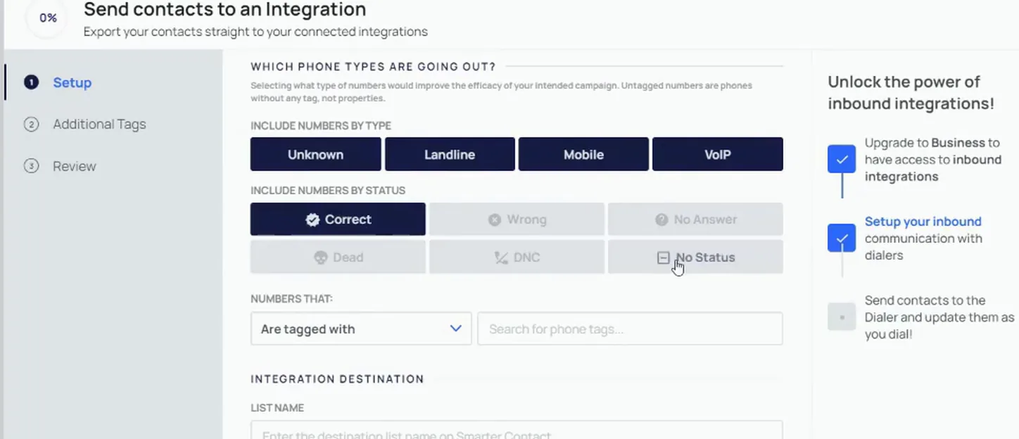Toggle the Mobile phone type
The width and height of the screenshot is (1019, 439).
tap(583, 154)
